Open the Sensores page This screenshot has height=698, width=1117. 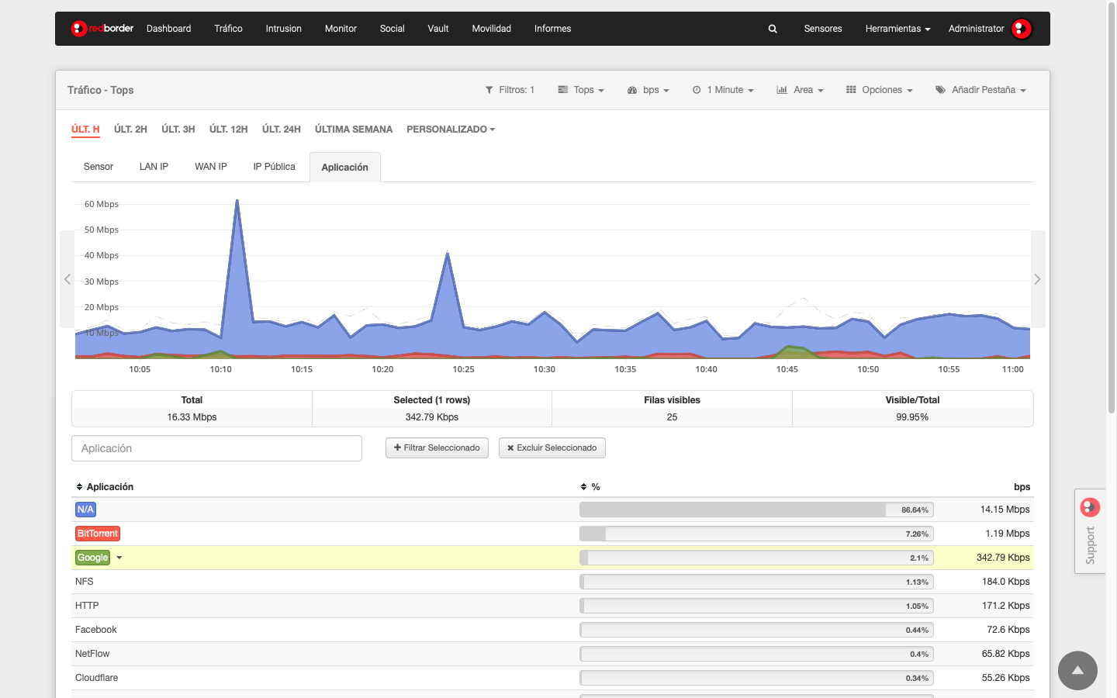point(823,29)
